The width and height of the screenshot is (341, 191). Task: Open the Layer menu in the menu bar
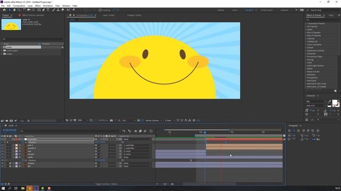pos(30,6)
